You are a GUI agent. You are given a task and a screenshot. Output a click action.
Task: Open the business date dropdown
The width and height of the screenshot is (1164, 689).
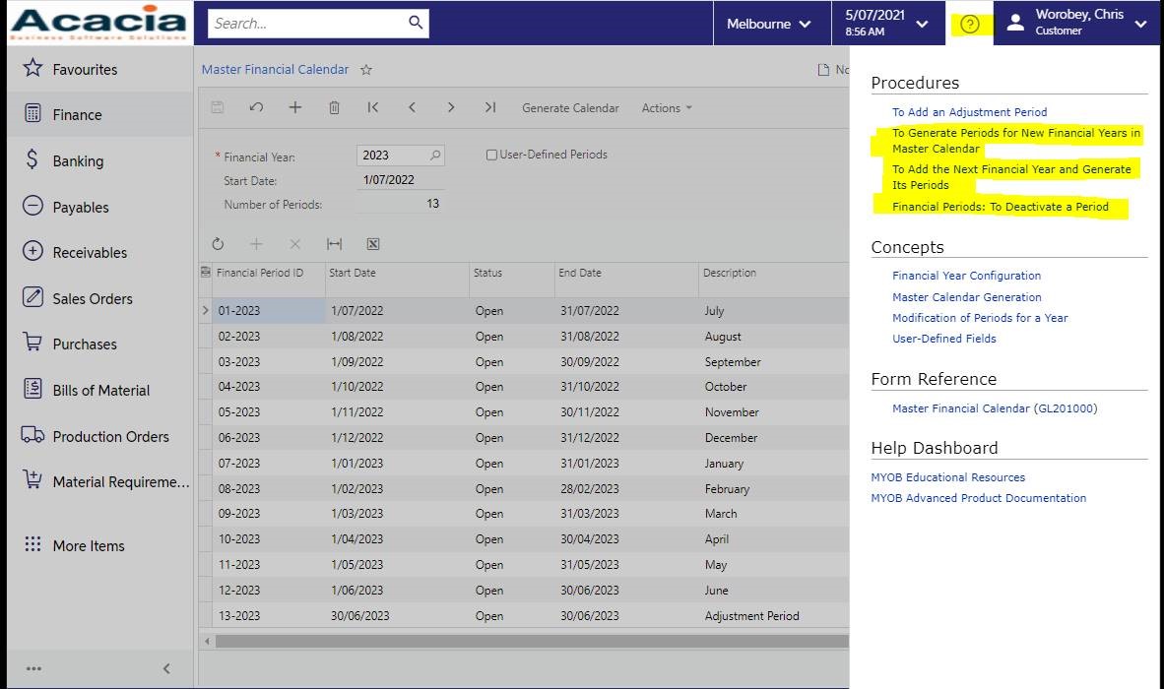click(886, 24)
